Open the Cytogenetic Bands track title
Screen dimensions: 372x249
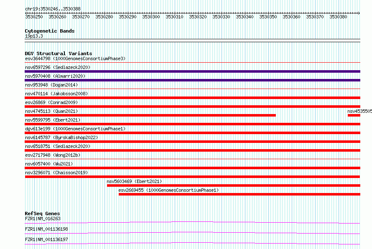[50, 31]
